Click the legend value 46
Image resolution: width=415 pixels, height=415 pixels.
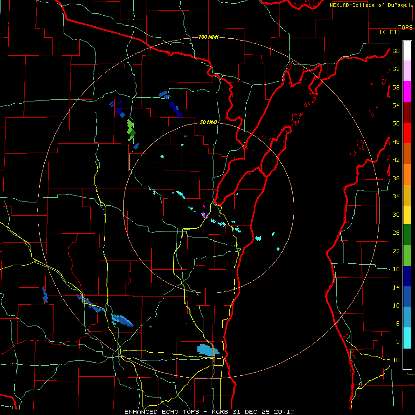pos(396,142)
